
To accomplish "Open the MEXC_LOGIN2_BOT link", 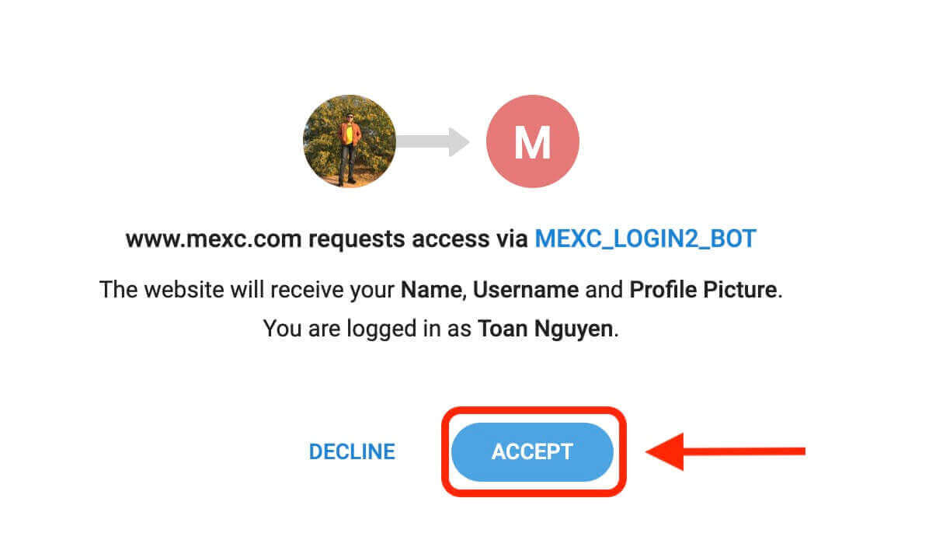I will pos(645,239).
